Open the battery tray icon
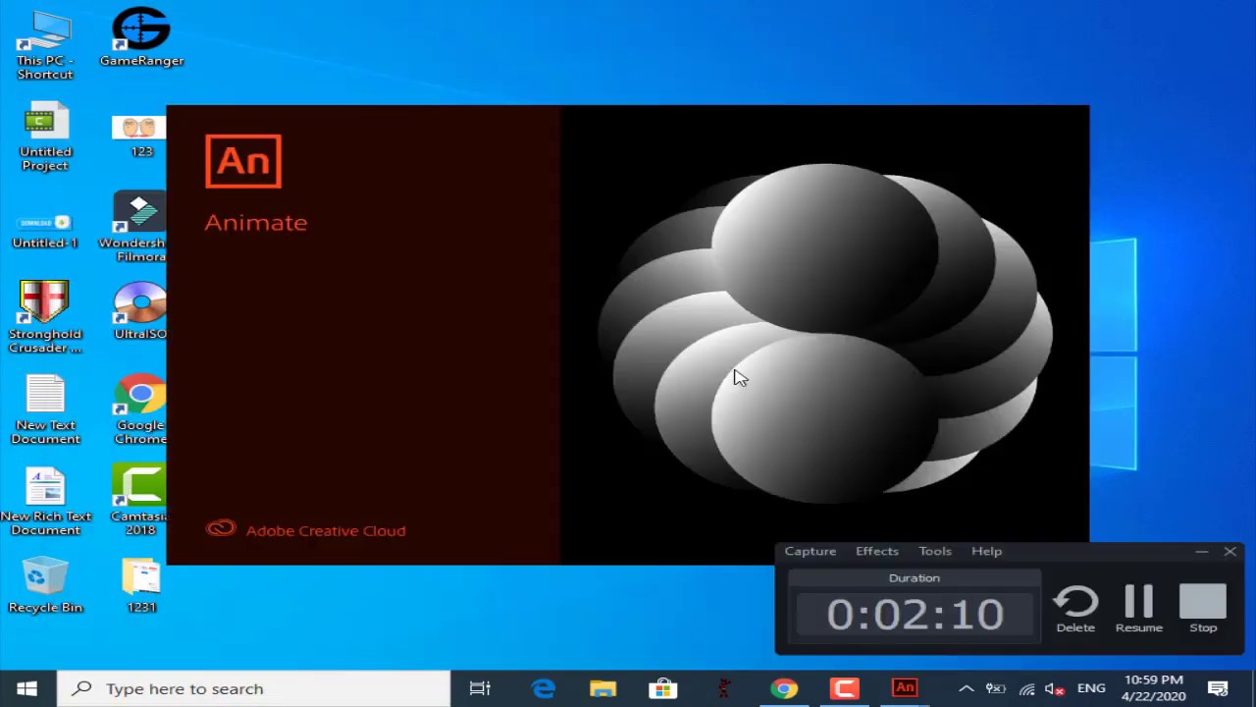 pos(996,688)
